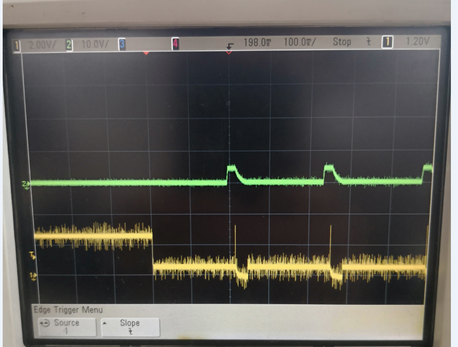Click the 198.0ms delay readout

coord(257,43)
